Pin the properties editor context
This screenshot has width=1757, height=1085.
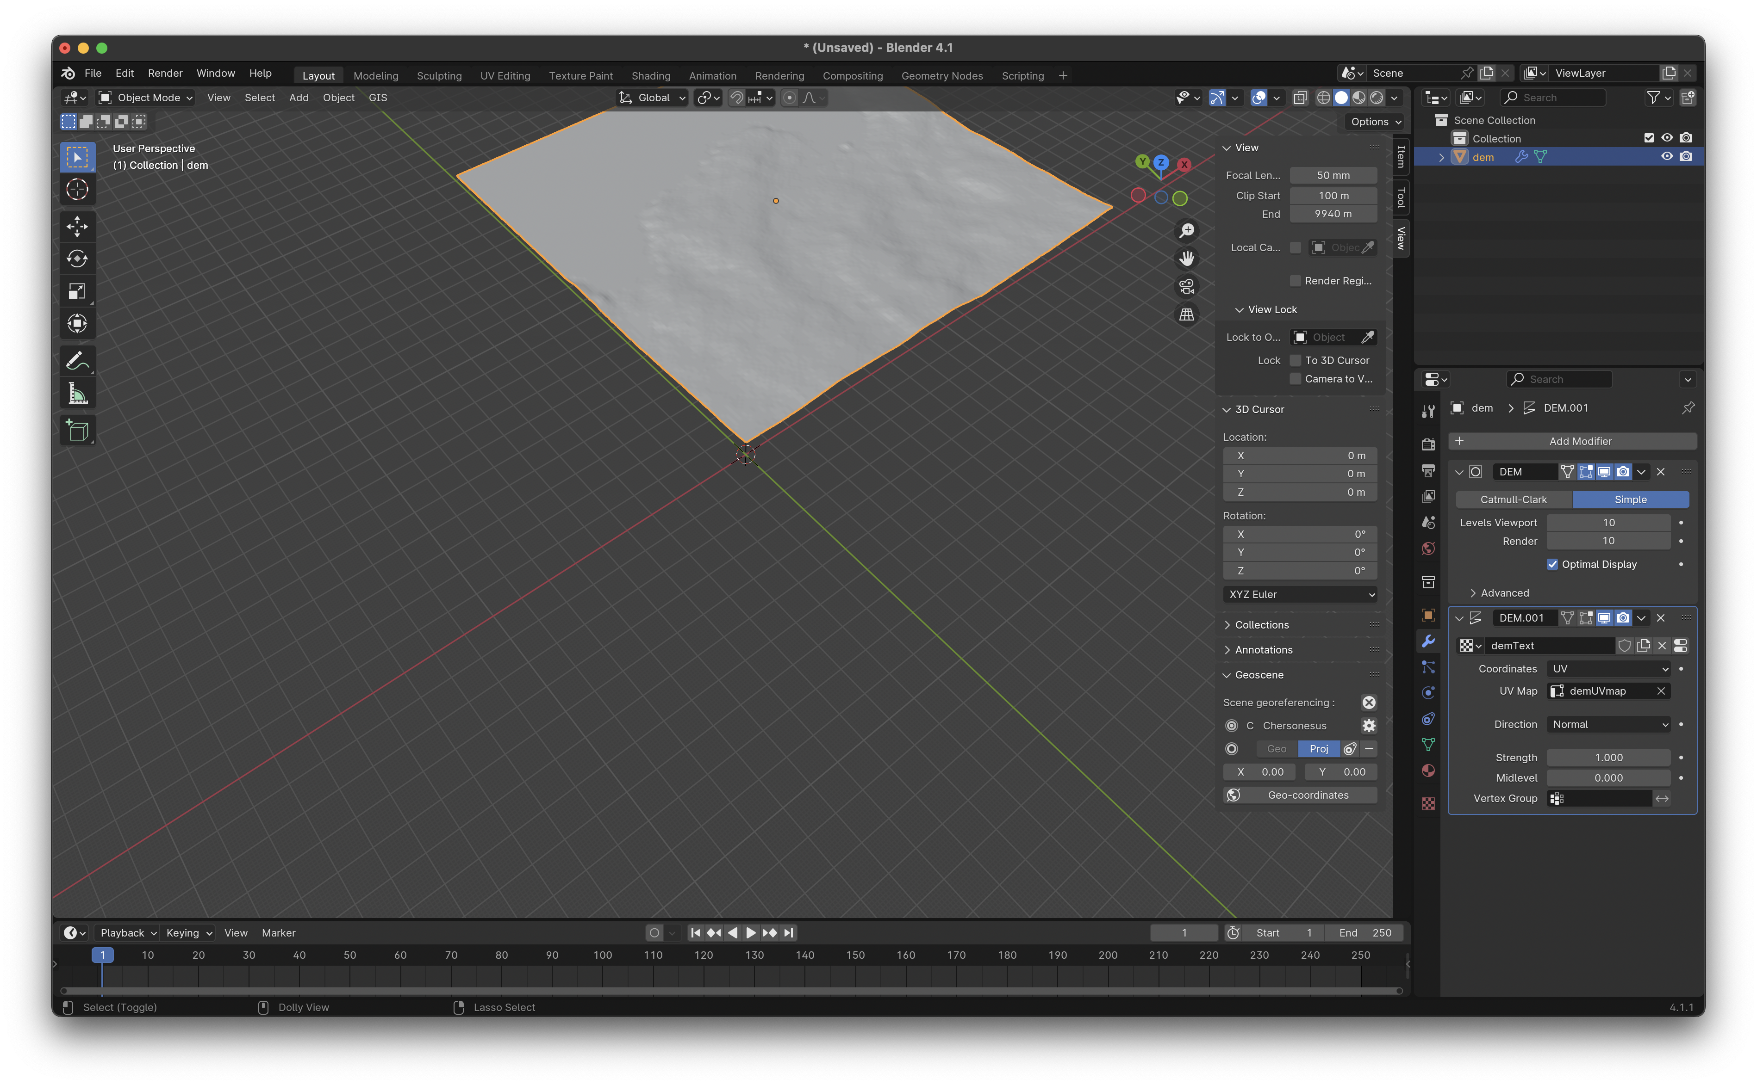[1688, 407]
